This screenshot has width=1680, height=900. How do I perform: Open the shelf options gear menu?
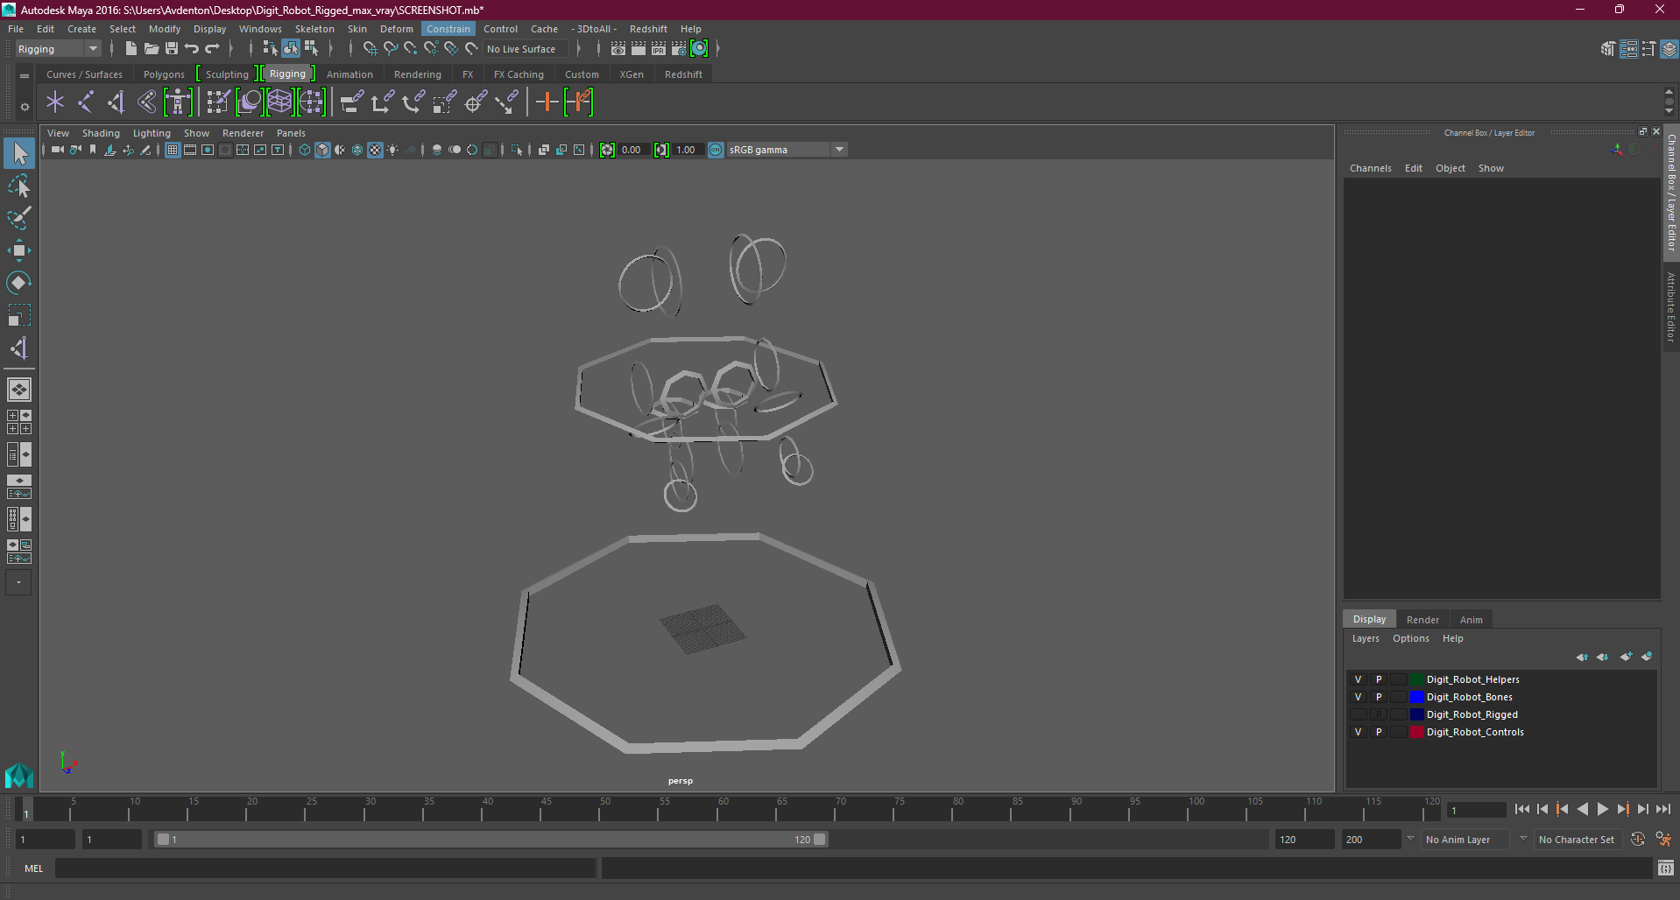click(x=25, y=107)
